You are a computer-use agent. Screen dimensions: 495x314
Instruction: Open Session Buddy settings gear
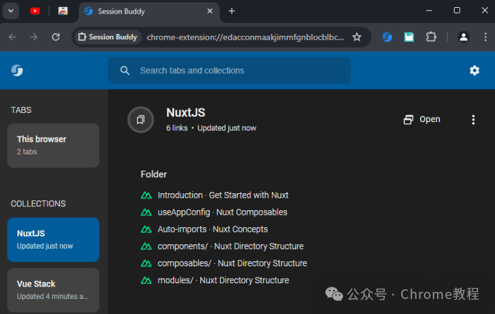[475, 70]
